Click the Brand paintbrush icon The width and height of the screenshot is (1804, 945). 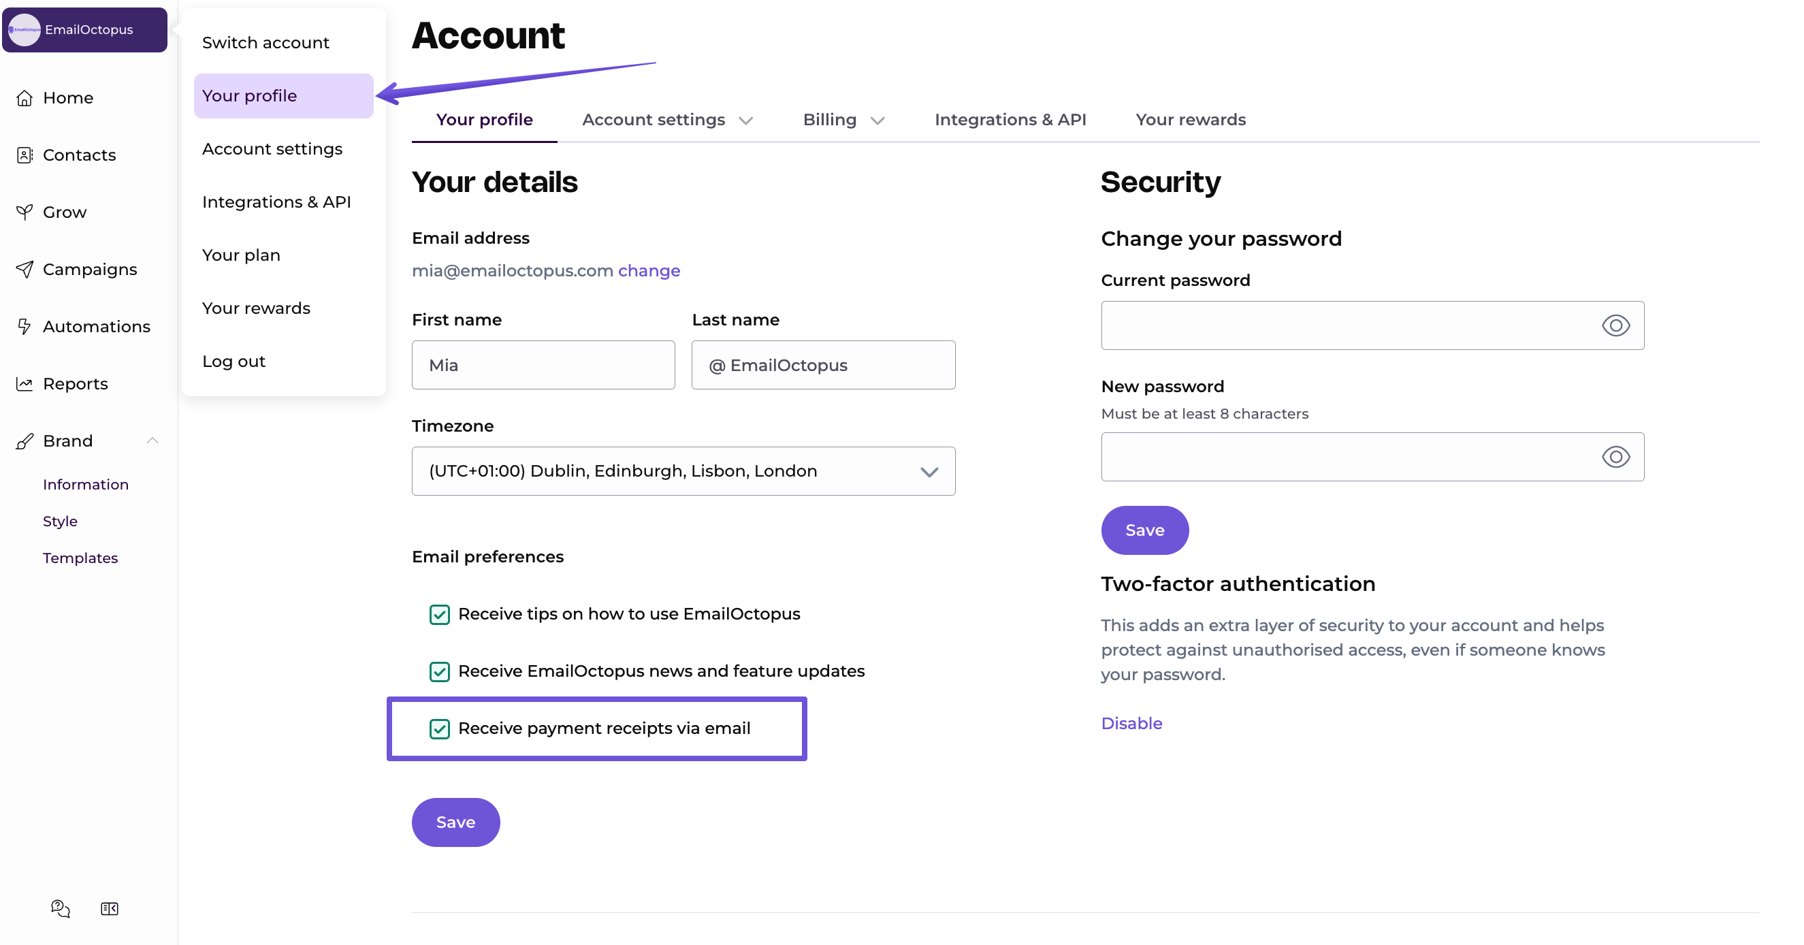[x=25, y=441]
